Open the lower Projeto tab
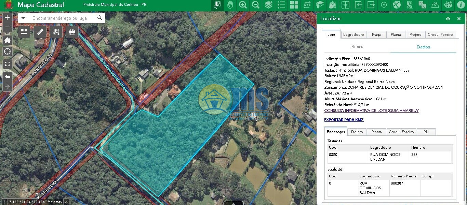 (357, 132)
